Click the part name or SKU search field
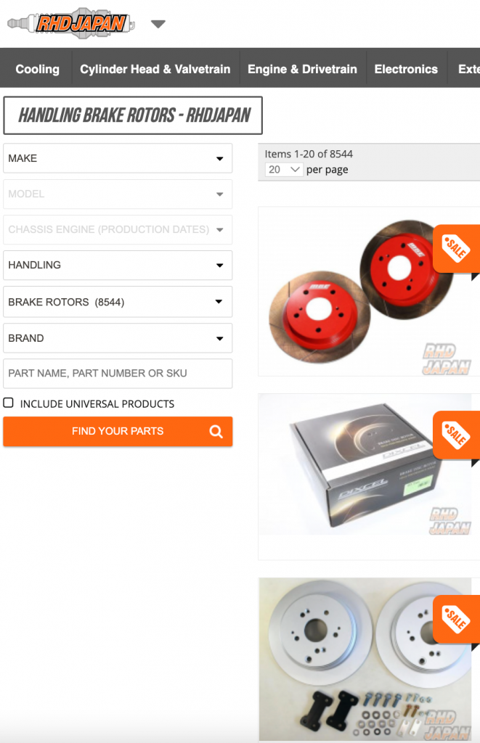Screen dimensions: 480x743 118,374
